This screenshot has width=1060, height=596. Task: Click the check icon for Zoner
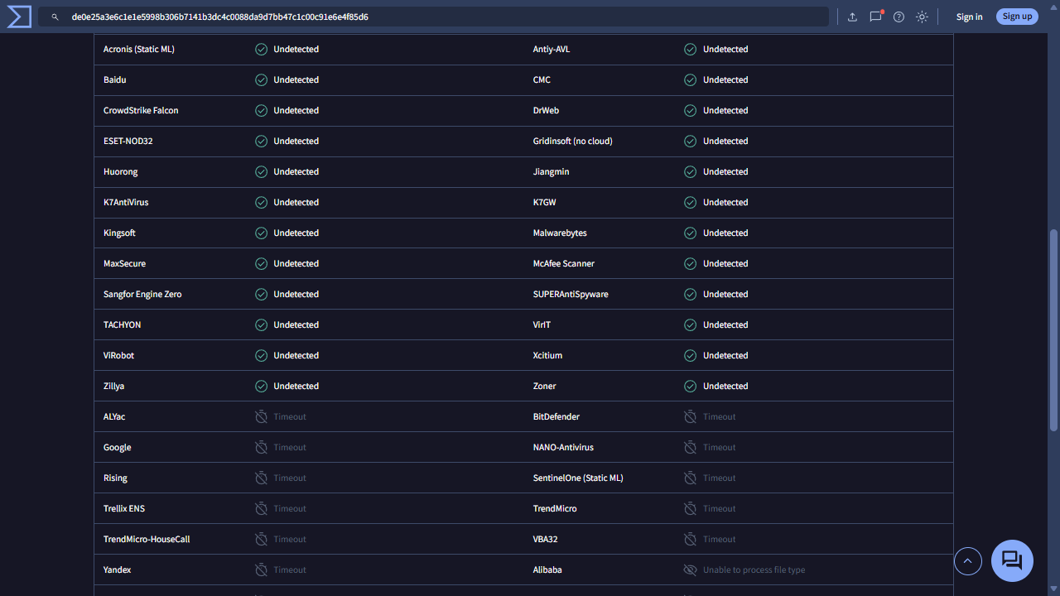click(x=690, y=387)
